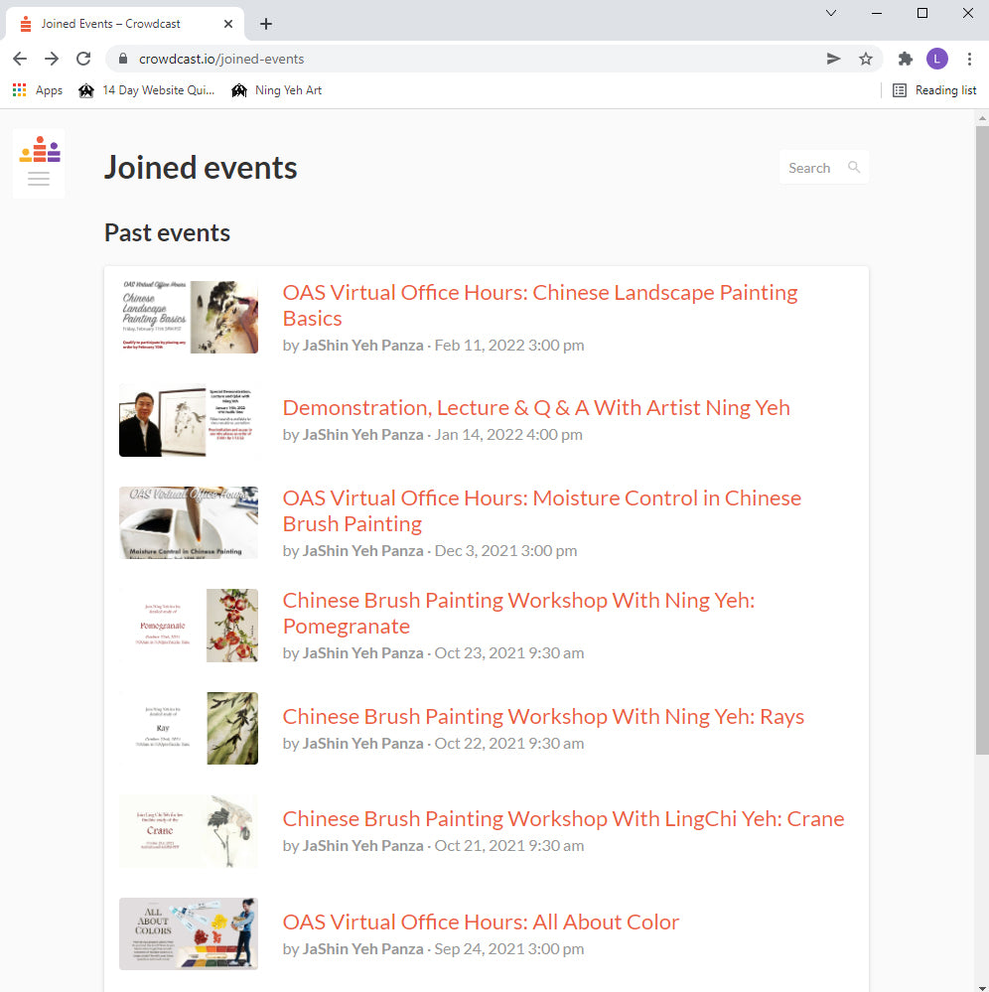Minimize the Chrome window

point(877,13)
